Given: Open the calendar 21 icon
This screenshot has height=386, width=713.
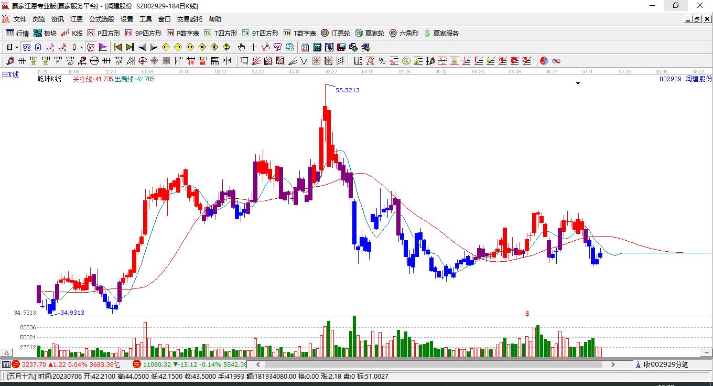Looking at the screenshot, I should click(305, 47).
